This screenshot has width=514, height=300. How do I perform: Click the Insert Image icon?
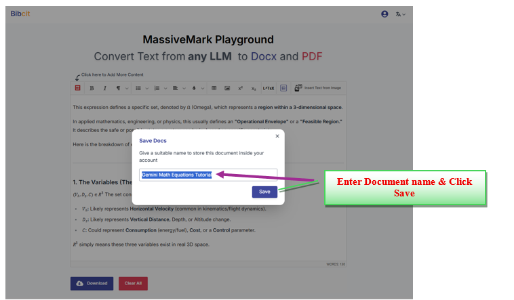[227, 88]
